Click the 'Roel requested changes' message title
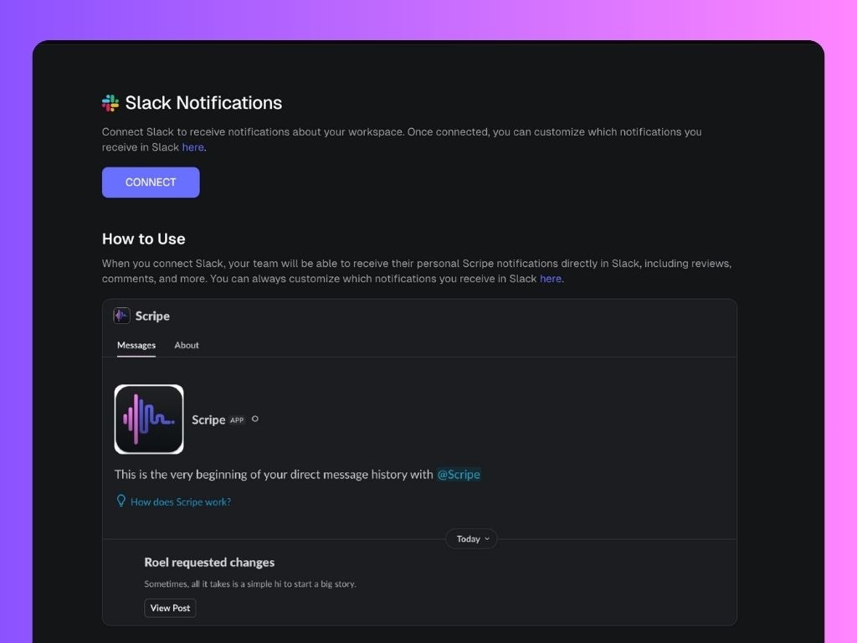 209,562
